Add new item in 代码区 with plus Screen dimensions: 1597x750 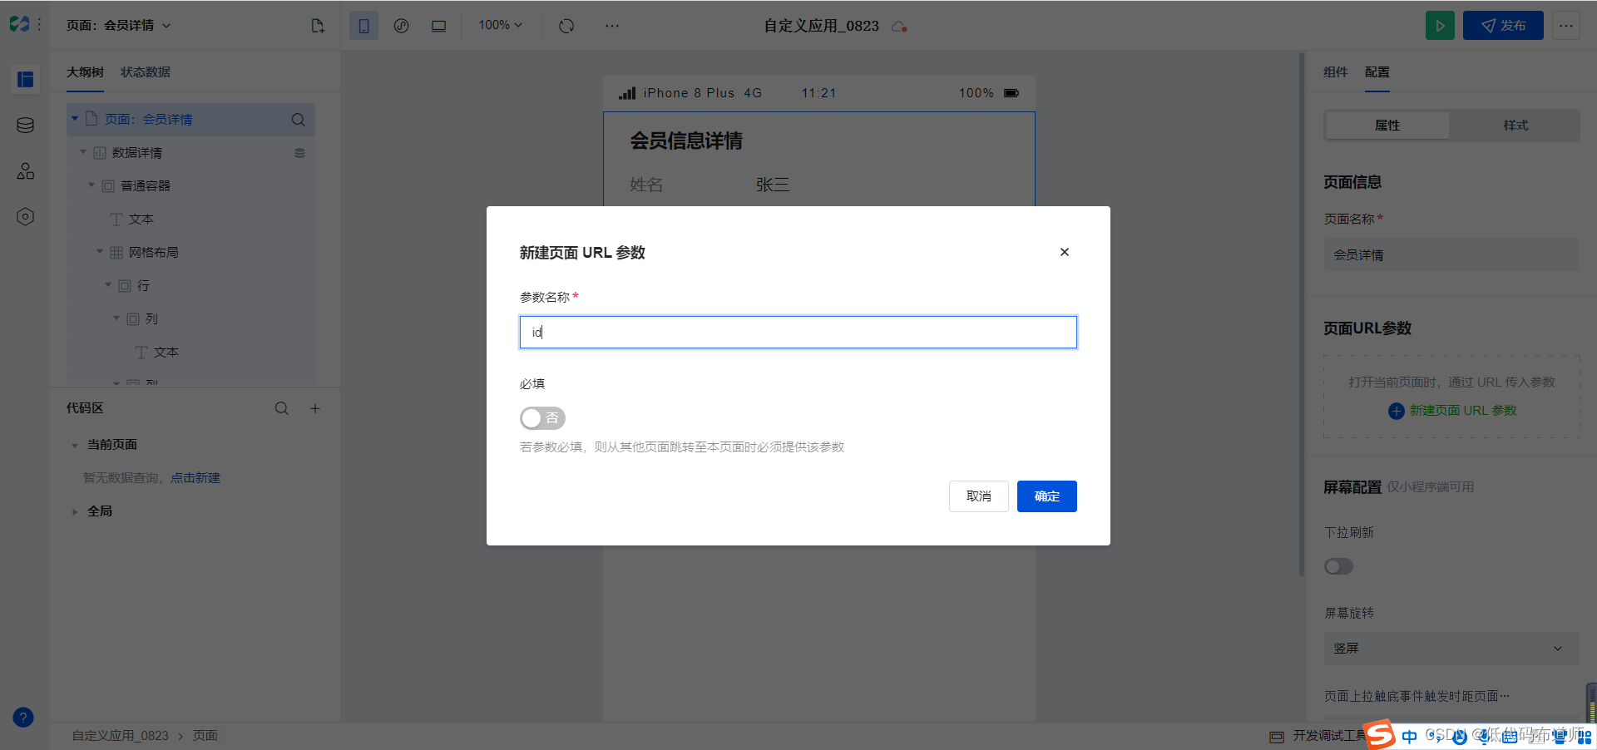coord(315,408)
